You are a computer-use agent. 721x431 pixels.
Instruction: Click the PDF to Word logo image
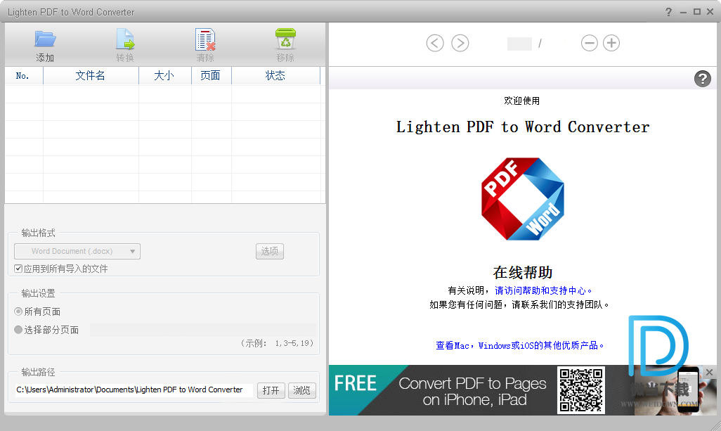[x=523, y=199]
